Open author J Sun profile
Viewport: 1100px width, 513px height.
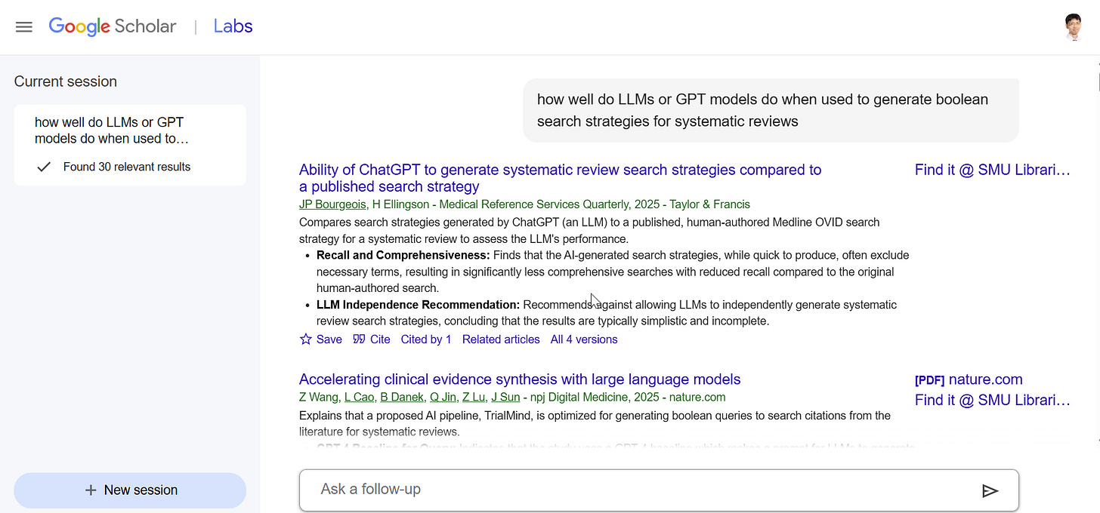pyautogui.click(x=505, y=398)
